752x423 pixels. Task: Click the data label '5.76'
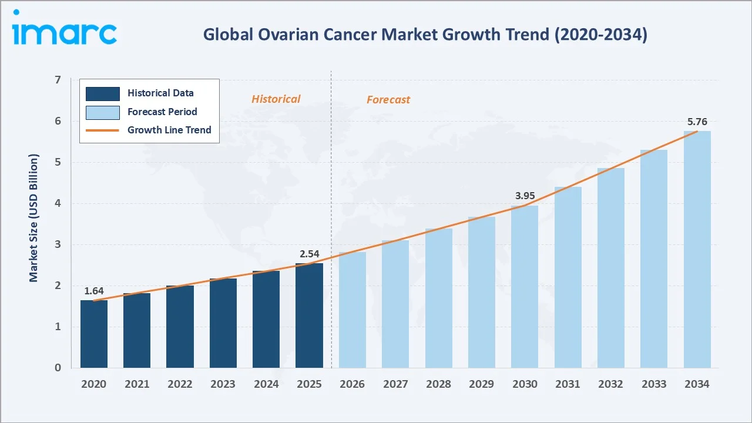tap(697, 122)
